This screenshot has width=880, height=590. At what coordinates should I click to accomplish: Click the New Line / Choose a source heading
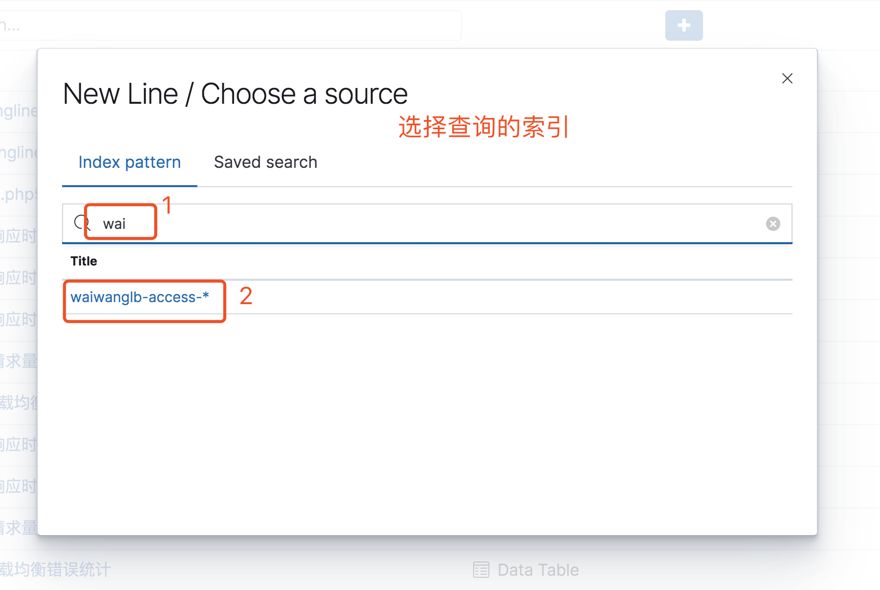[236, 94]
